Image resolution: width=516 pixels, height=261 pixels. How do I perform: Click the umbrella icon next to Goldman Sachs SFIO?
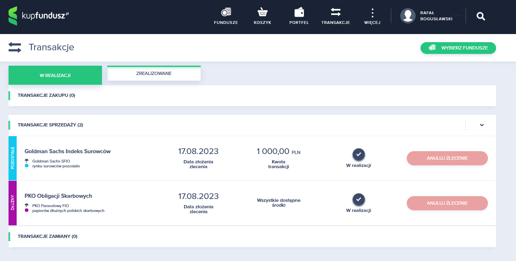click(x=26, y=161)
